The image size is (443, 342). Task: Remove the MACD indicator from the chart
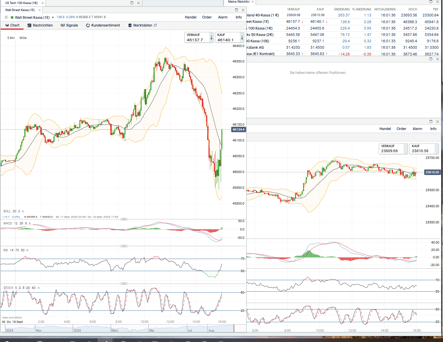(30, 223)
